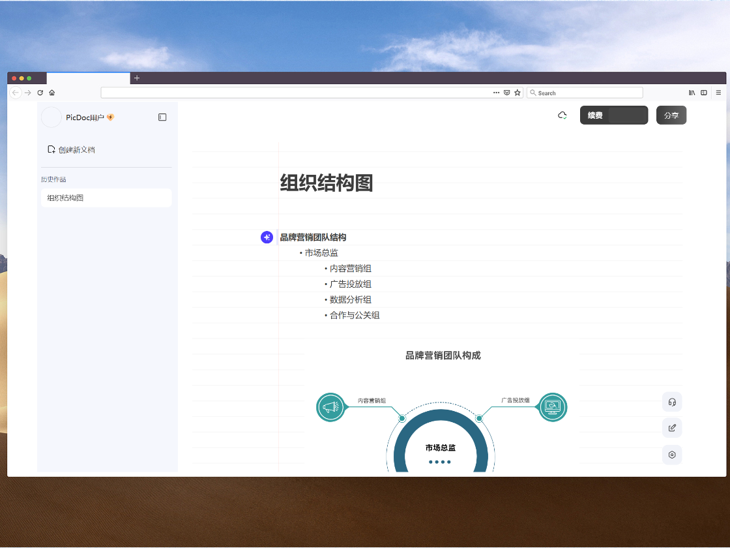Image resolution: width=730 pixels, height=548 pixels.
Task: Click the 分享 share button
Action: [671, 115]
